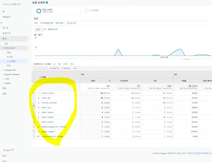Open help icon next to 세션 column header

pos(158,81)
